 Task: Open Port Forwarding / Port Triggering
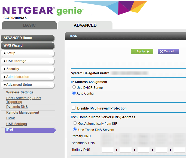23,100
